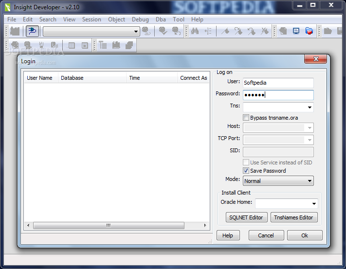Click the gray 'ddl' labeled icon in second toolbar
The height and width of the screenshot is (269, 346).
(55, 45)
